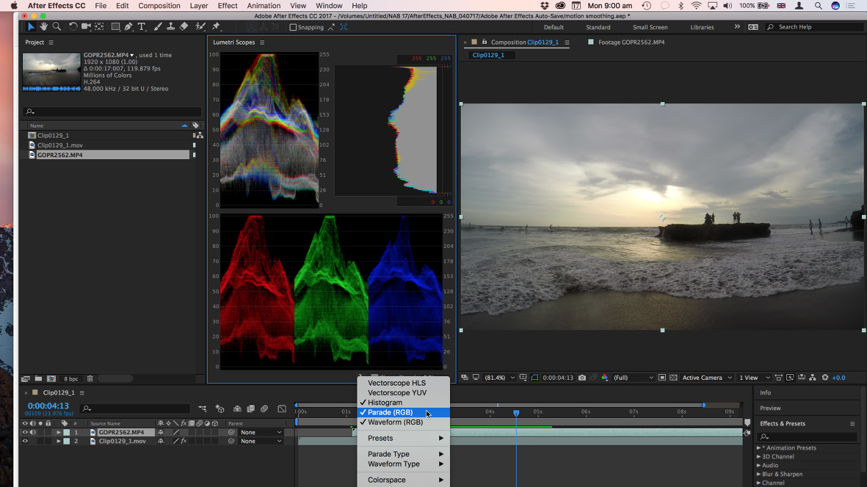Screen dimensions: 867x487
Task: Select the Eraser tool
Action: (184, 27)
